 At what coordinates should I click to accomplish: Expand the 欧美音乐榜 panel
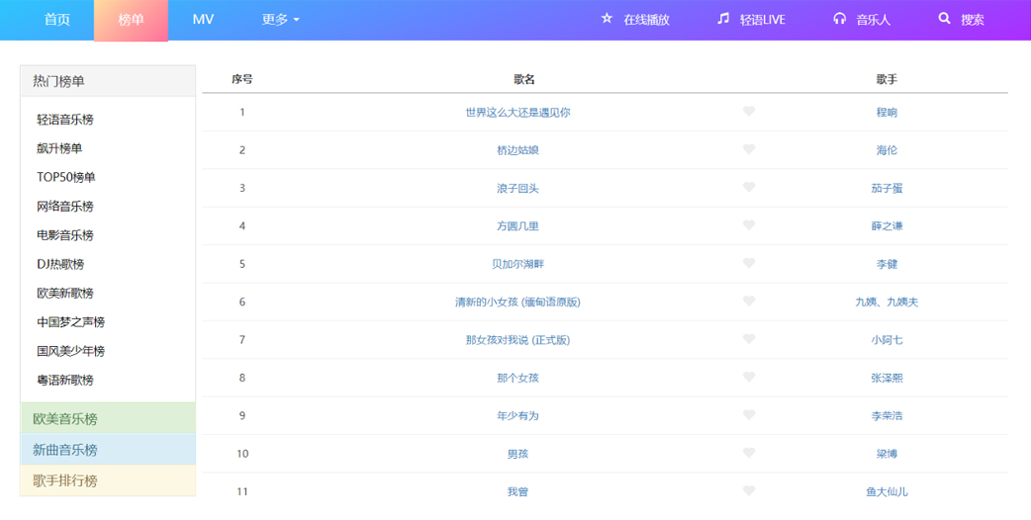click(x=108, y=418)
